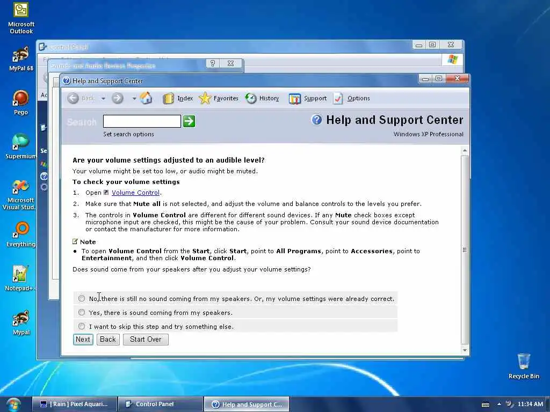
Task: Click the Volume Control shortcut icon
Action: pos(106,193)
